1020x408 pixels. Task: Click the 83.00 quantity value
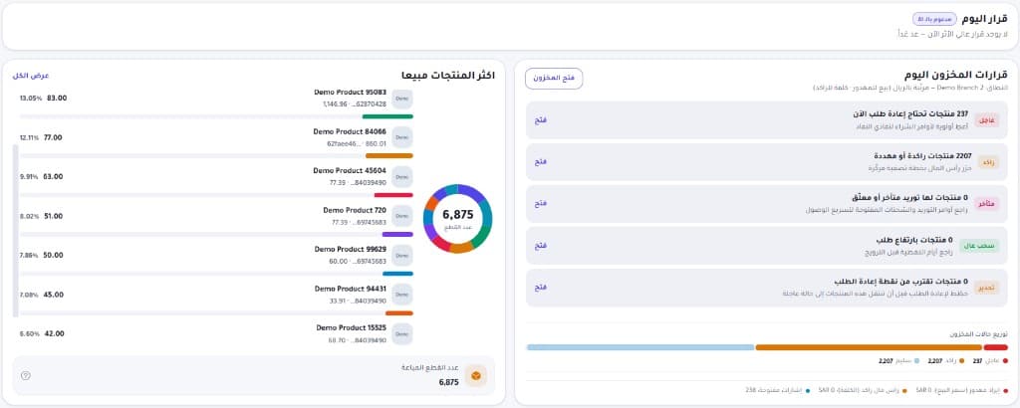[x=57, y=99]
